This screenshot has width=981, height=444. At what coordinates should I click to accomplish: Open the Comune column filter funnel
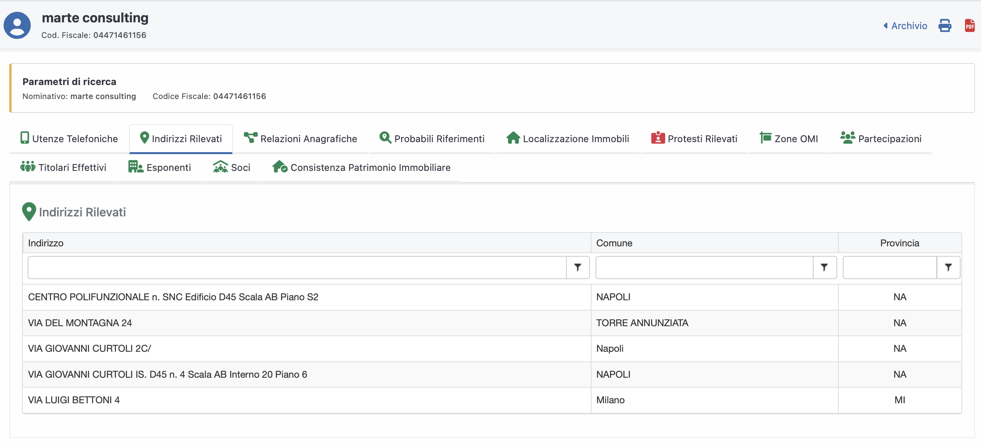[x=824, y=268]
